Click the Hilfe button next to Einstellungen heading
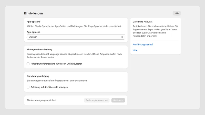This screenshot has width=205, height=115. point(177,13)
